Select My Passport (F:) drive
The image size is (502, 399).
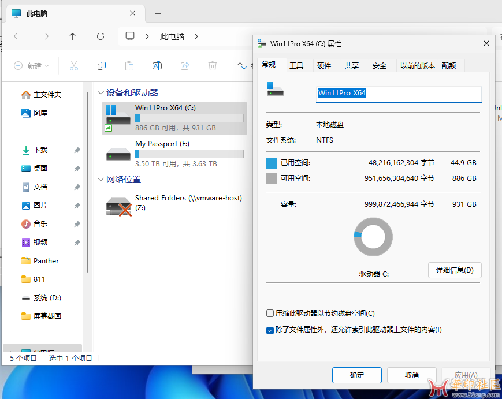pyautogui.click(x=174, y=154)
